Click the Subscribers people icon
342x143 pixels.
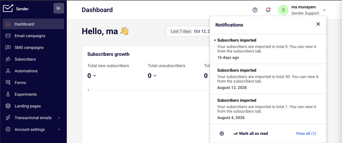tap(8, 59)
